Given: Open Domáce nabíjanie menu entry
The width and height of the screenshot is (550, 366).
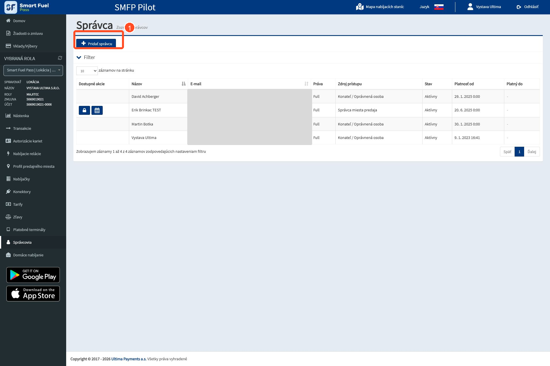Looking at the screenshot, I should (33, 255).
